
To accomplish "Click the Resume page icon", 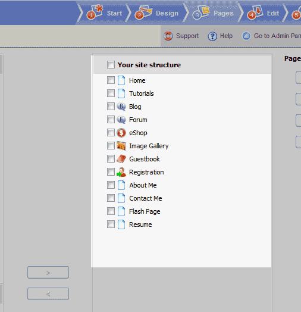I will [121, 224].
